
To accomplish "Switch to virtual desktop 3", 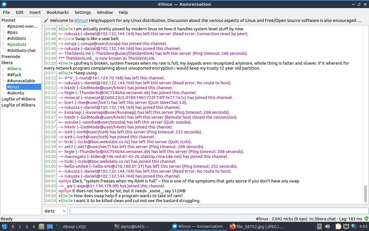I will pos(27,227).
